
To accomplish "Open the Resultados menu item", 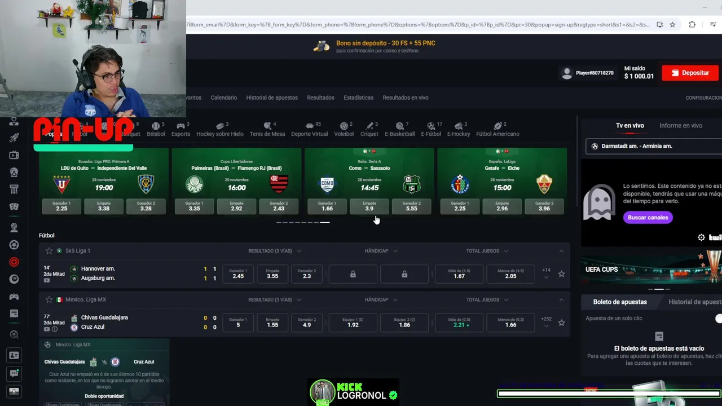I will pyautogui.click(x=320, y=98).
